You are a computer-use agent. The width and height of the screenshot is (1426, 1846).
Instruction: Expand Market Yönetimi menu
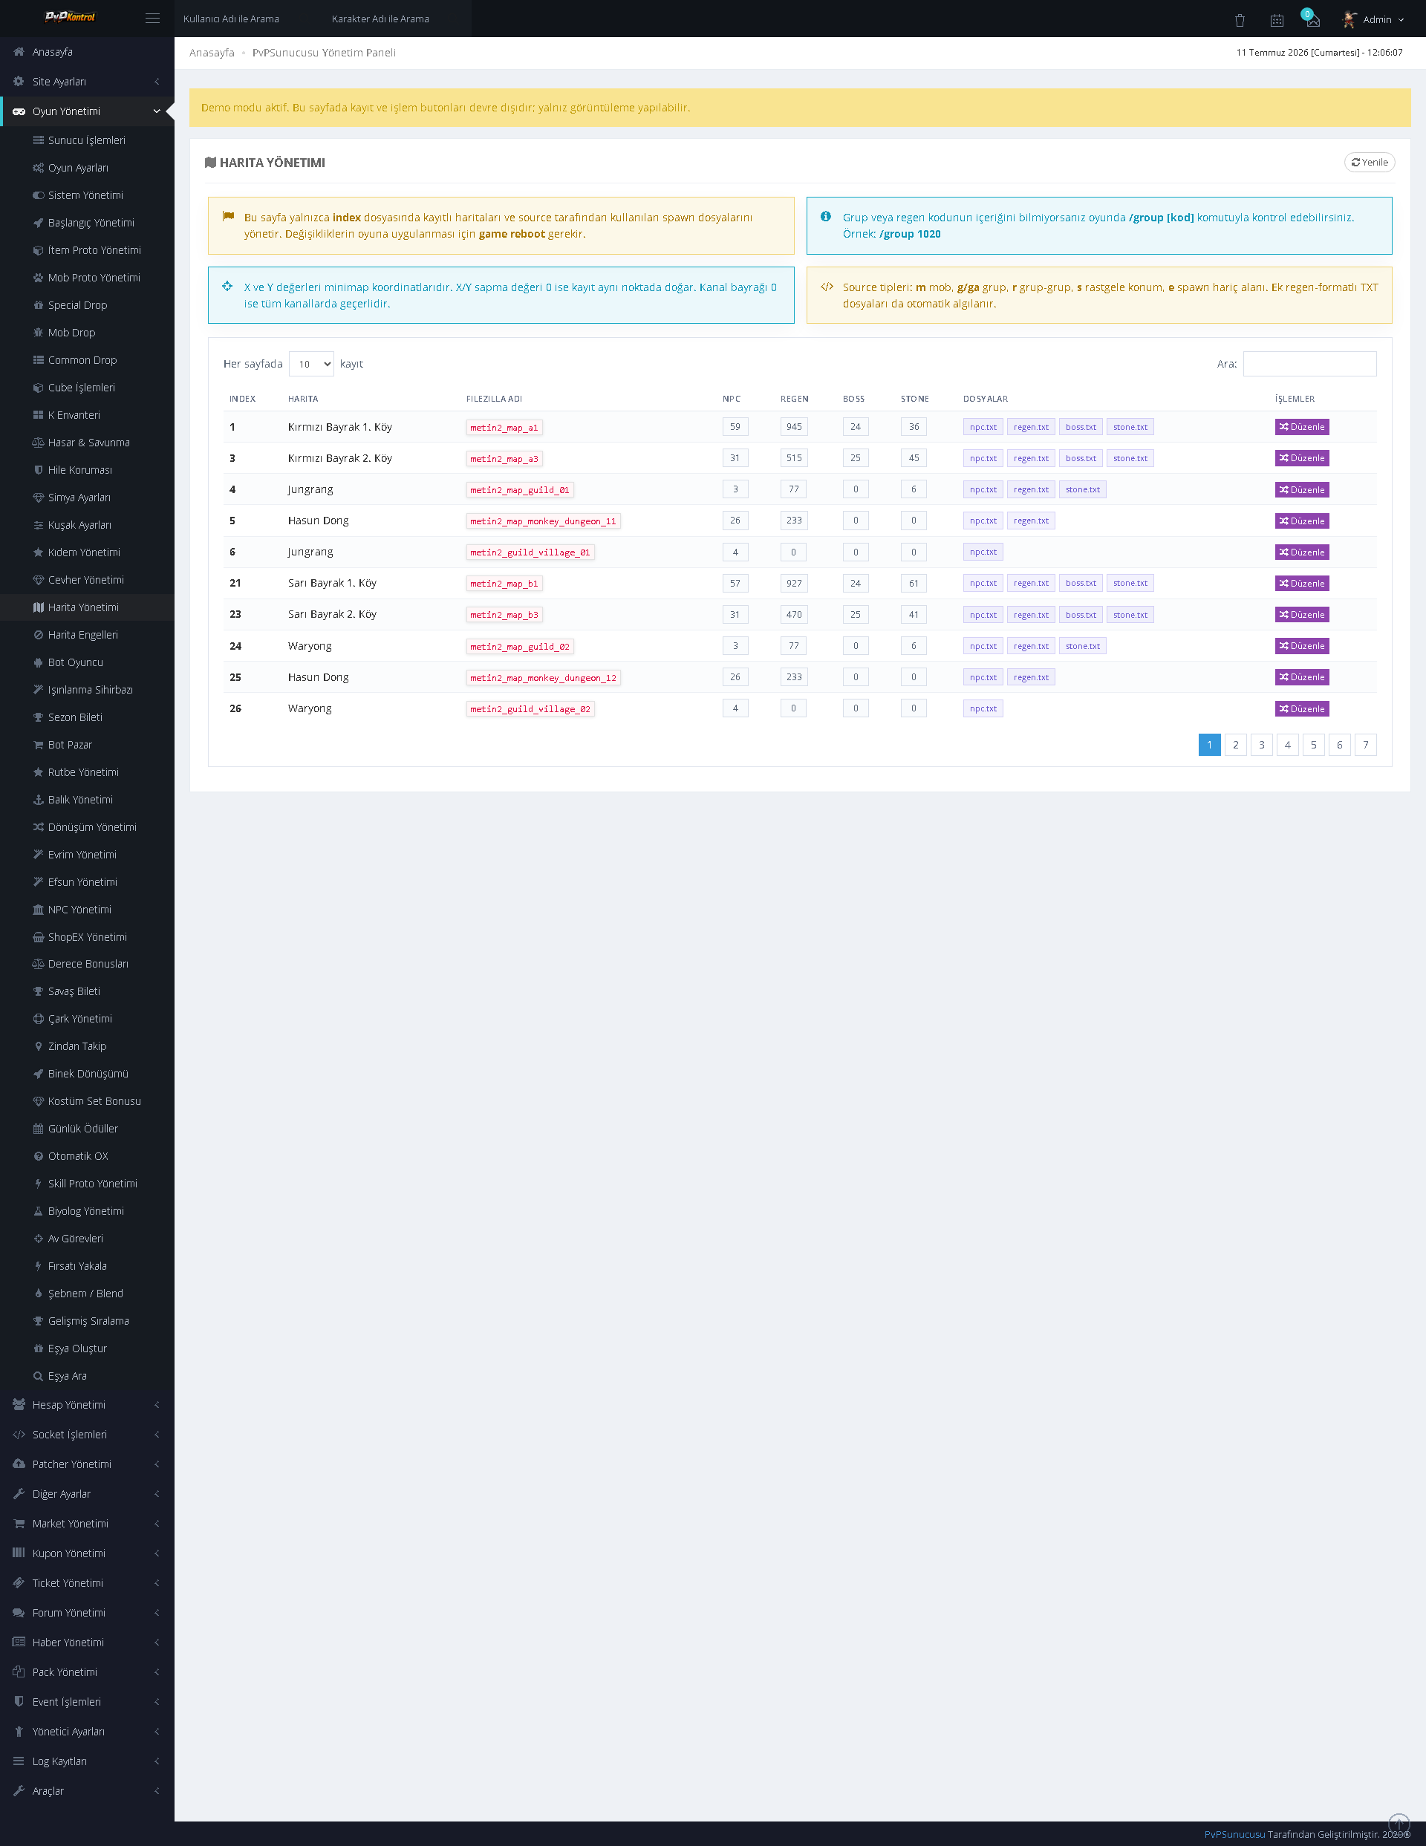(x=87, y=1524)
